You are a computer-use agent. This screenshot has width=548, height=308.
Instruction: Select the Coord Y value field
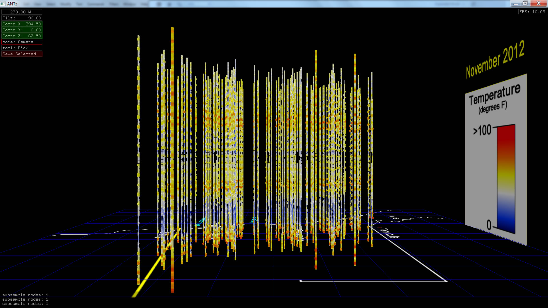(x=22, y=30)
